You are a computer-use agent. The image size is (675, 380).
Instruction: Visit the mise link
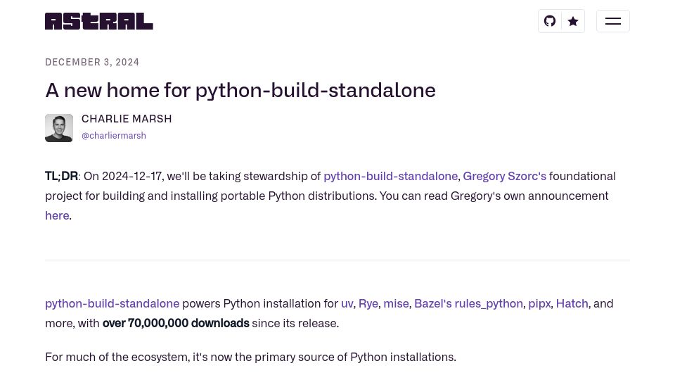click(x=396, y=304)
